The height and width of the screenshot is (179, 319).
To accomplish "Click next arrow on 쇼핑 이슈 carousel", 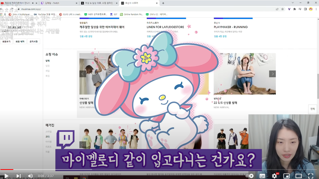I will pyautogui.click(x=272, y=74).
